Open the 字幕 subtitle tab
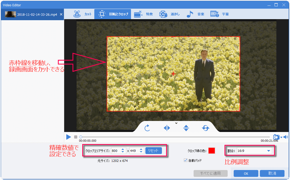This screenshot has width=290, height=180. point(220,14)
